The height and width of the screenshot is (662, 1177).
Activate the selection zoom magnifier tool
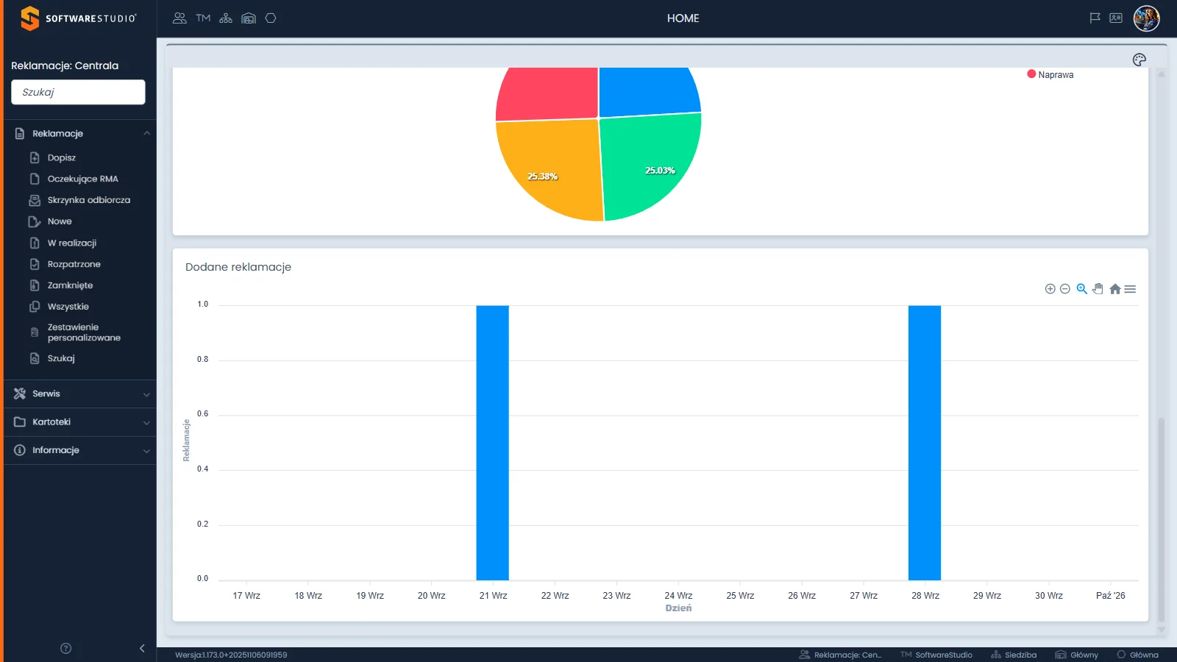coord(1081,289)
